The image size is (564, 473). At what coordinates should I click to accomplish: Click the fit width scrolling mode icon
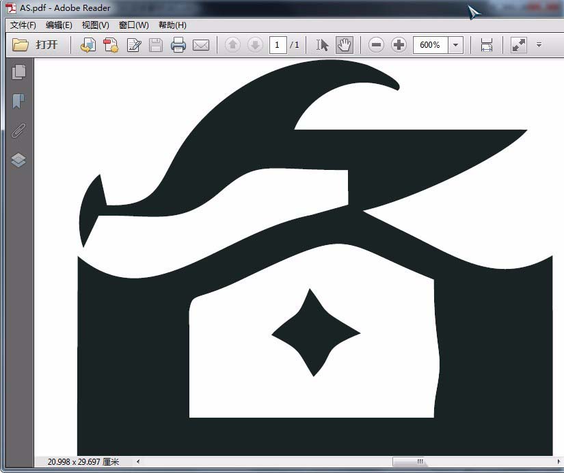486,45
